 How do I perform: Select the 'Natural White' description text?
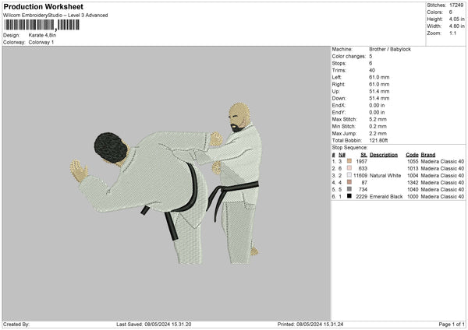click(385, 176)
